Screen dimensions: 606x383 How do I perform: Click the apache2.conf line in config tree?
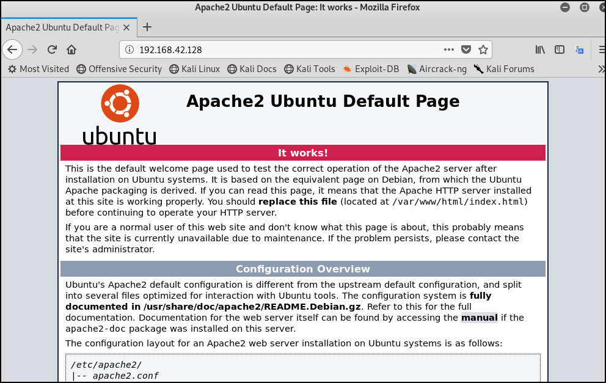tap(125, 376)
